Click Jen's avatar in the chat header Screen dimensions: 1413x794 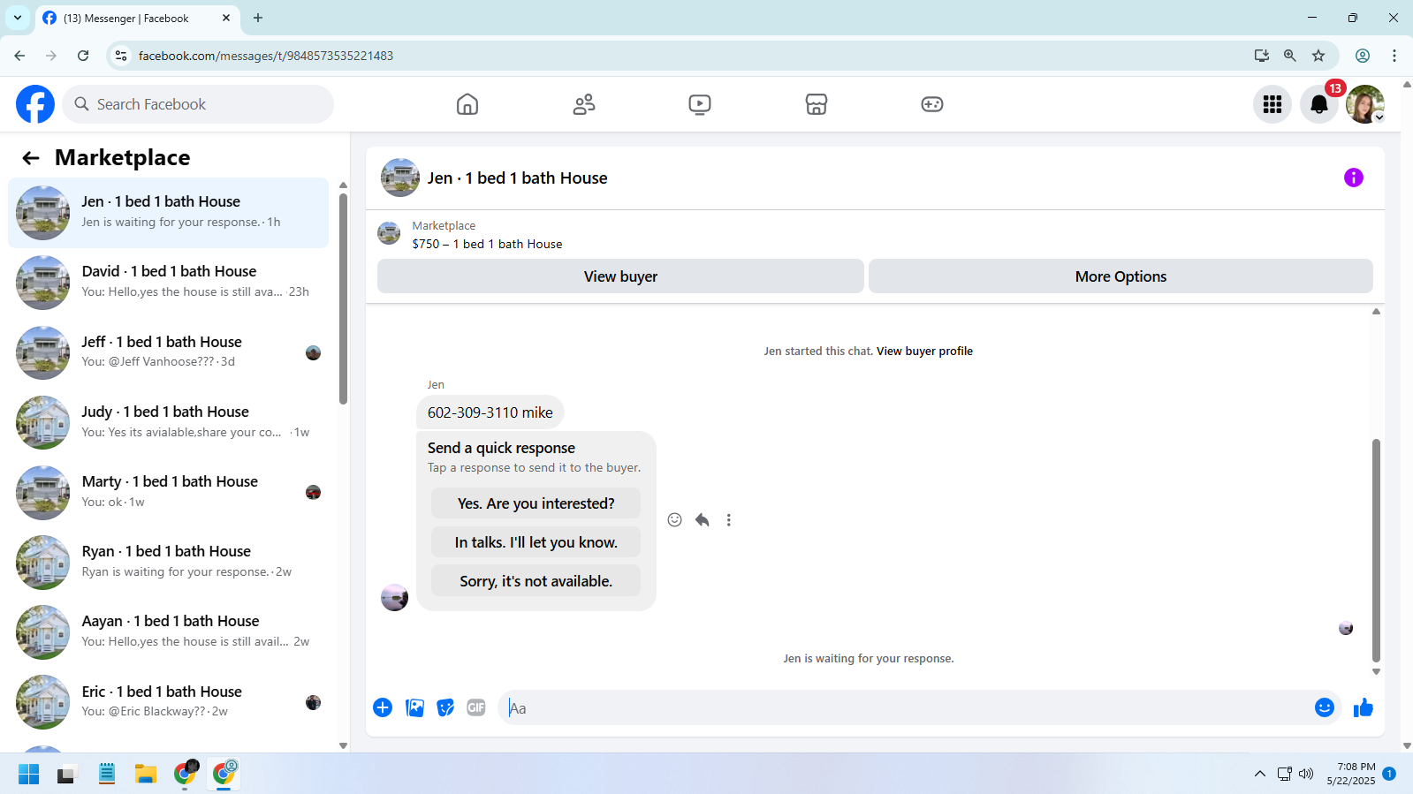[x=400, y=178]
